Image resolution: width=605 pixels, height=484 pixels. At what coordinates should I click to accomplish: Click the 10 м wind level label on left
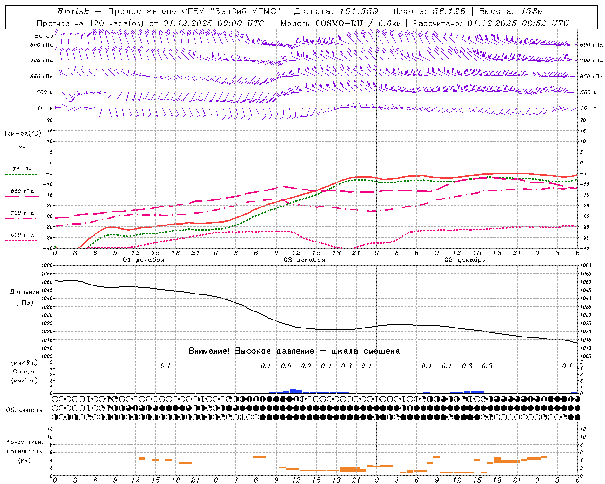[45, 108]
